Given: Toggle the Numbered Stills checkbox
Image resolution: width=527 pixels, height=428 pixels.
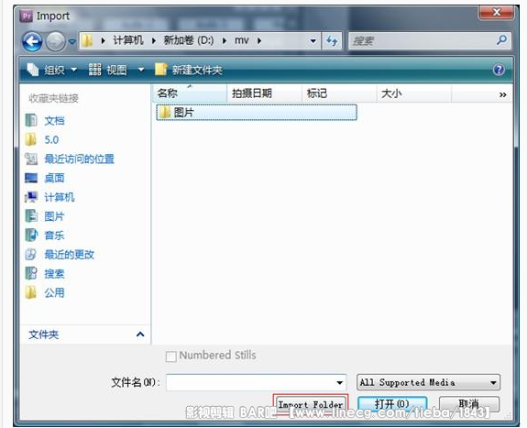Looking at the screenshot, I should [171, 357].
